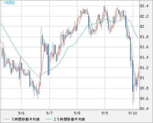Click the 80.6 price axis label
This screenshot has height=123, width=153.
tap(144, 99)
